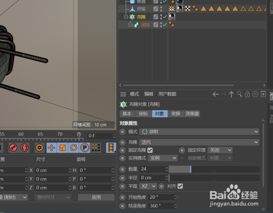
Task: Click the attribute manager hamburger menu icon
Action: click(123, 94)
